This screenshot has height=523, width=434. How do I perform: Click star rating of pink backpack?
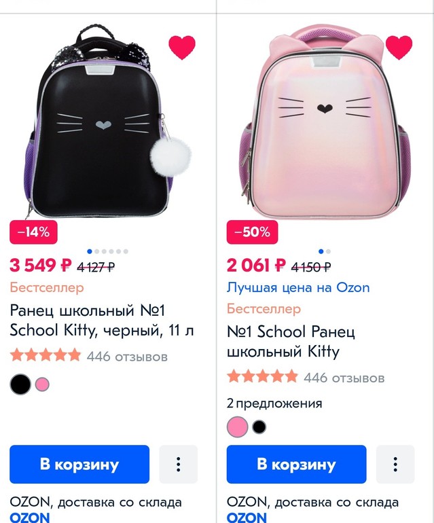[x=262, y=376]
